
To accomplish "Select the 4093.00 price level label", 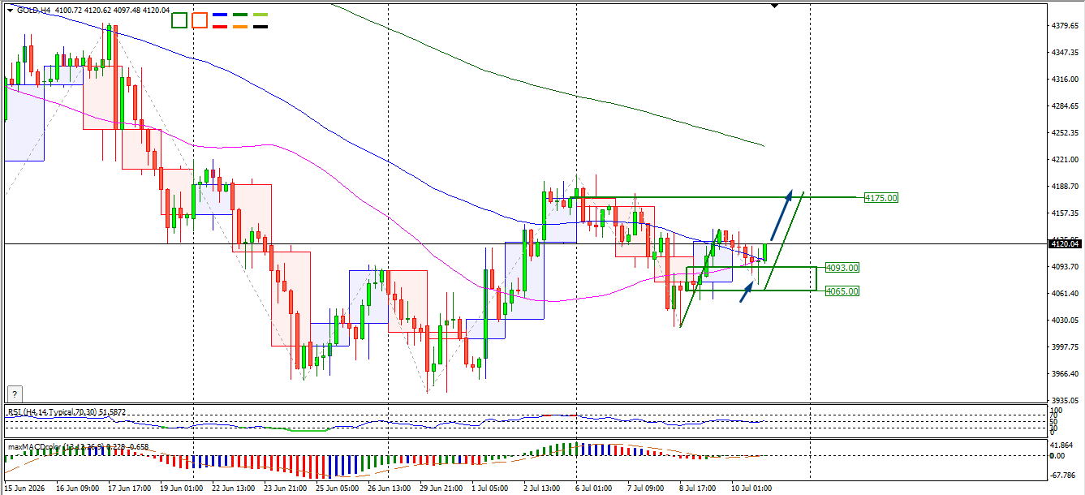I will point(842,267).
